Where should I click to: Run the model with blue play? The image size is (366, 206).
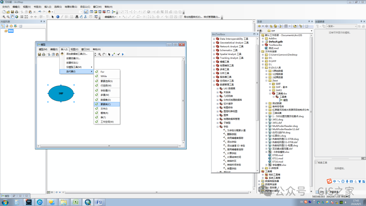coord(123,54)
